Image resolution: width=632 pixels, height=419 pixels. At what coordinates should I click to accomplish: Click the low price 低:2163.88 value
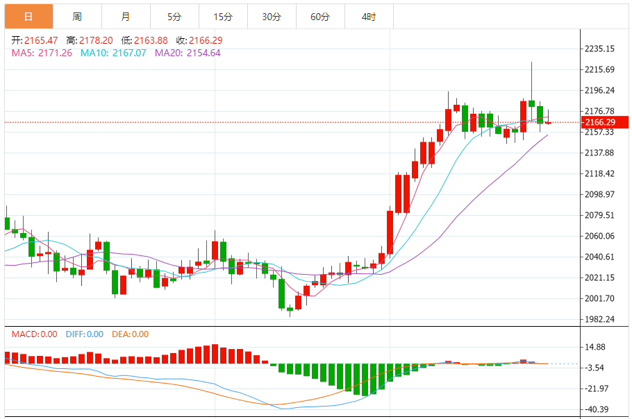[x=144, y=40]
